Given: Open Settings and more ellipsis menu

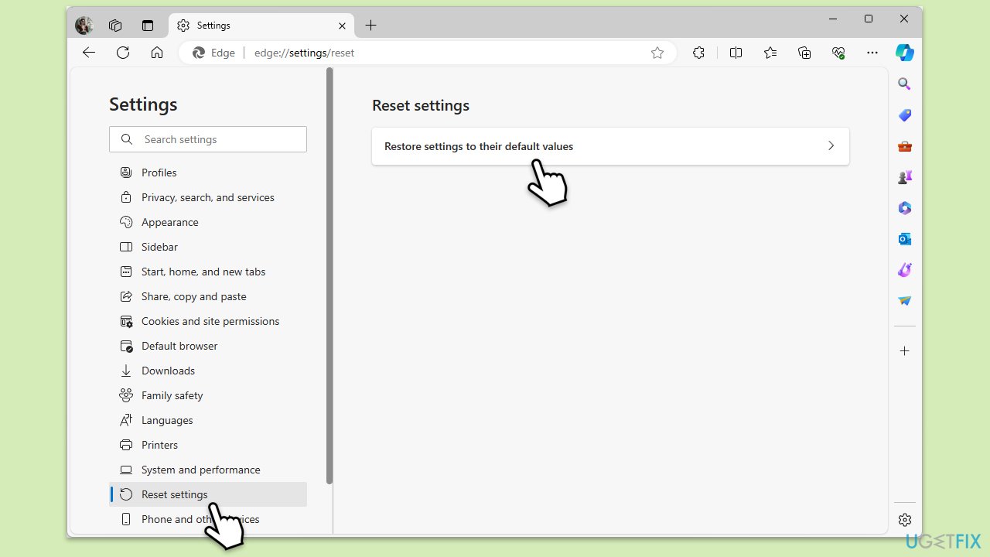Looking at the screenshot, I should tap(872, 53).
